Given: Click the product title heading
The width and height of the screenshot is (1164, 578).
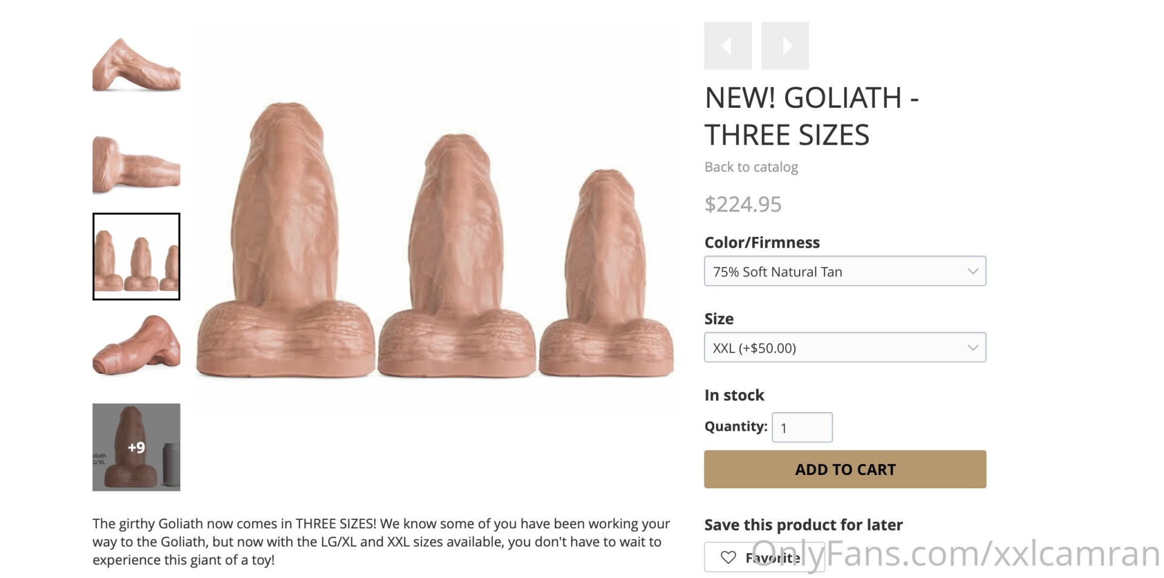Looking at the screenshot, I should coord(811,116).
